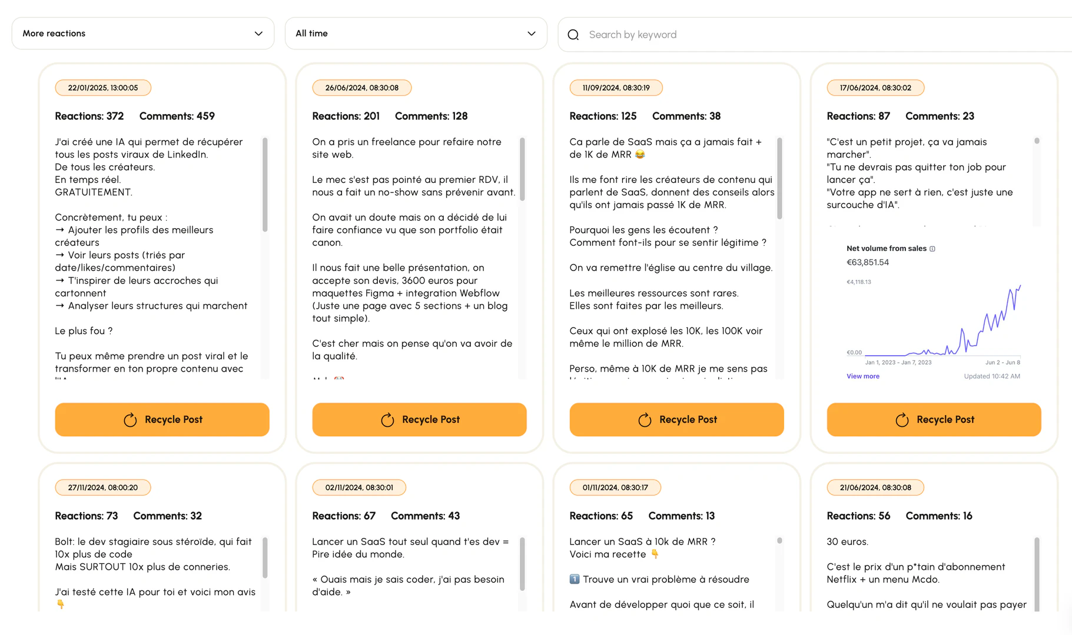Open the All time date range dropdown
The width and height of the screenshot is (1072, 635).
[x=416, y=34]
